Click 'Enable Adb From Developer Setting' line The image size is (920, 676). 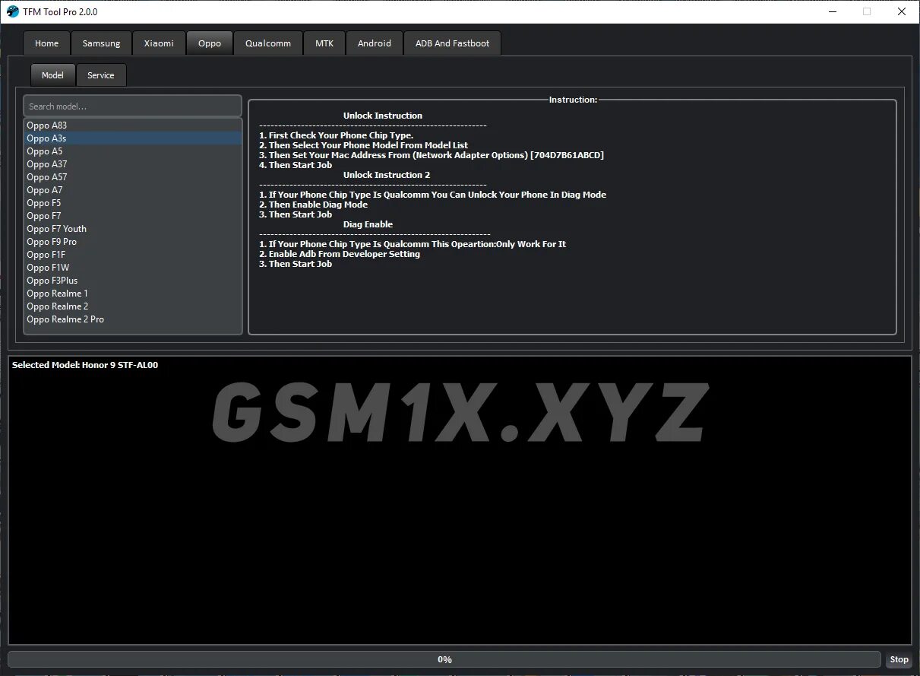tap(340, 254)
